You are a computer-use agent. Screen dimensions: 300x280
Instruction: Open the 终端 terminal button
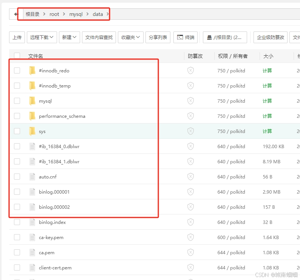[x=186, y=37]
